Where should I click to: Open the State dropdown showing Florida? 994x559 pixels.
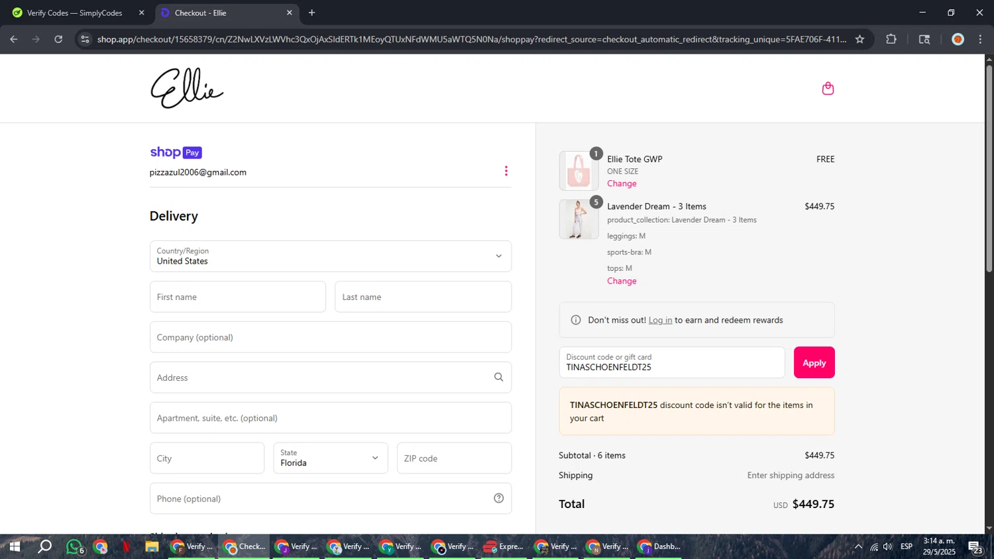click(x=331, y=458)
